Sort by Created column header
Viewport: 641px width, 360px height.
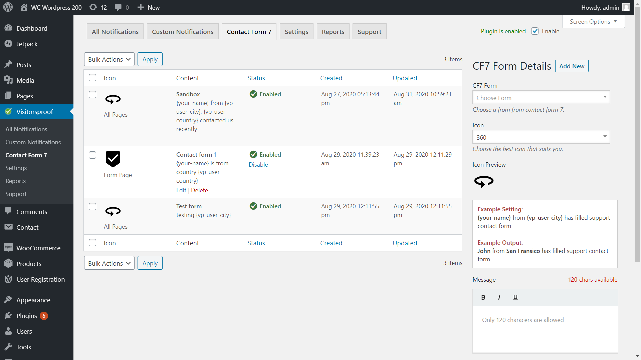(331, 78)
